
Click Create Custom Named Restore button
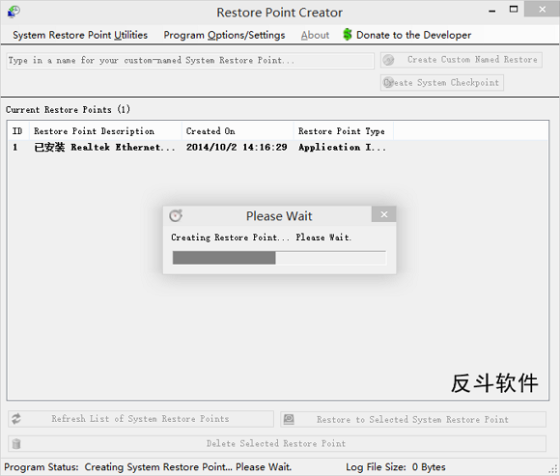pos(462,60)
